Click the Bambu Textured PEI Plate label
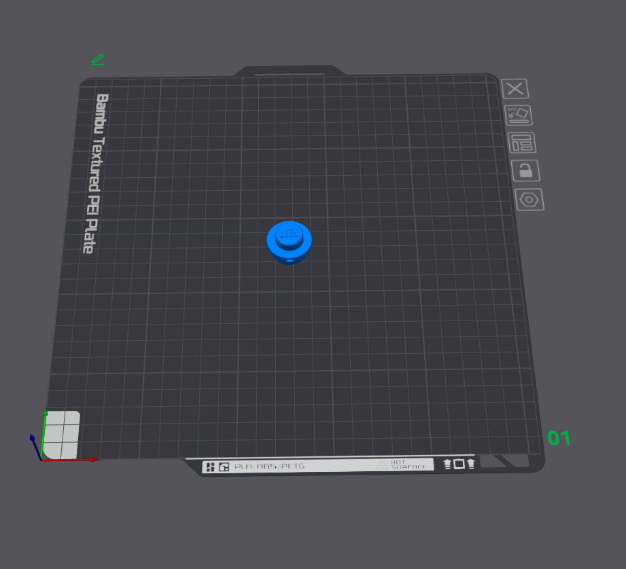This screenshot has width=626, height=569. (97, 173)
